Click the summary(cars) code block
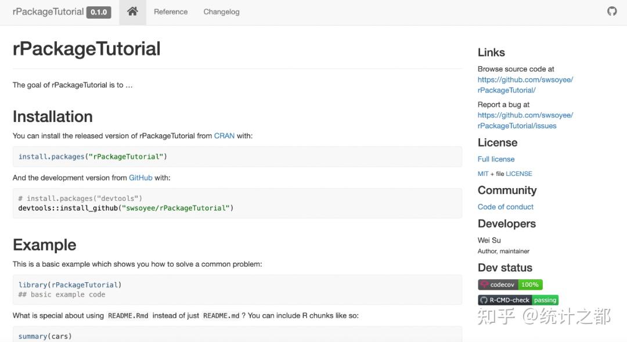 pos(237,336)
